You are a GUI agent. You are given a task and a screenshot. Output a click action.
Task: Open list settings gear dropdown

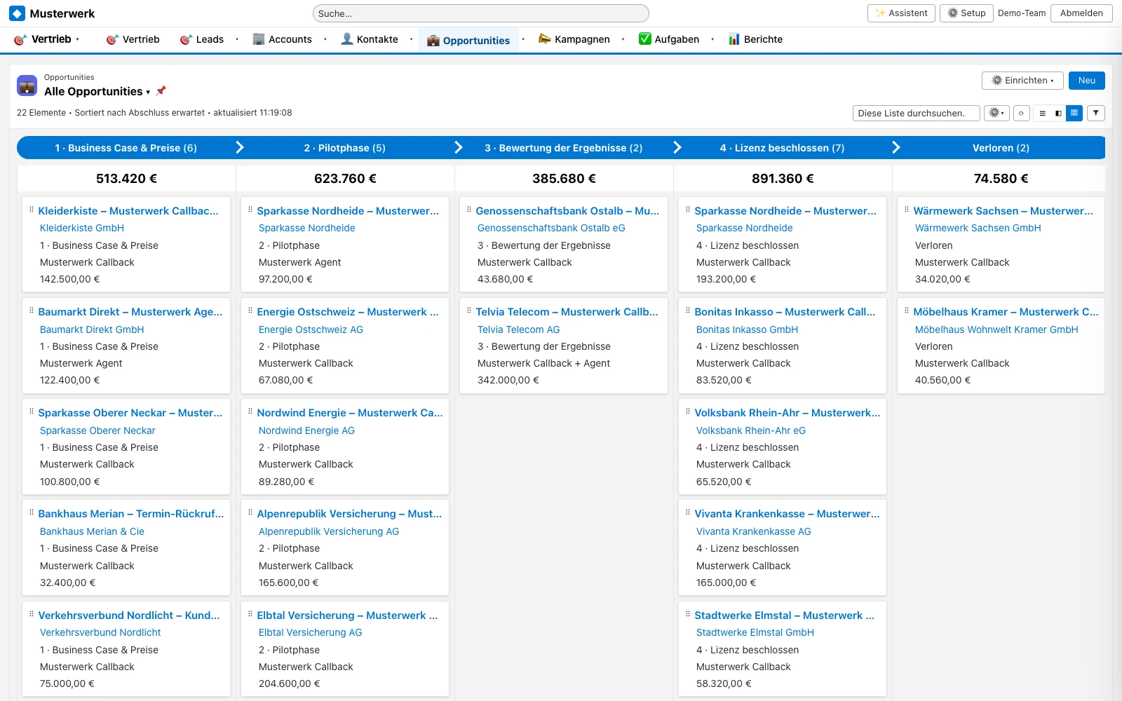(x=996, y=113)
